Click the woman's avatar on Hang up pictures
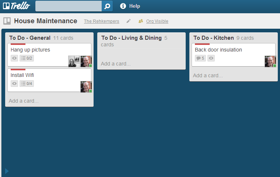This screenshot has width=280, height=177. click(74, 61)
